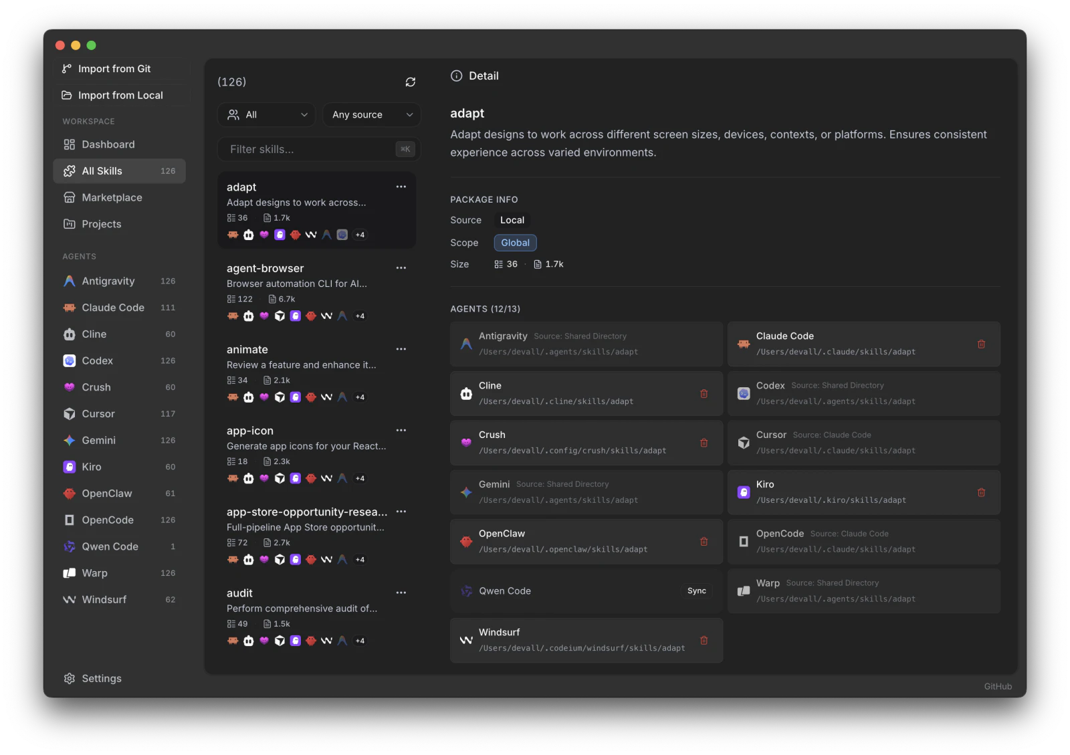Click Import from Local button
The image size is (1070, 755).
click(121, 95)
